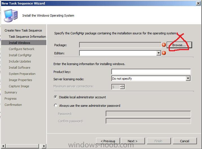Click sidebar scroll right arrow
The image size is (202, 149).
tap(44, 146)
